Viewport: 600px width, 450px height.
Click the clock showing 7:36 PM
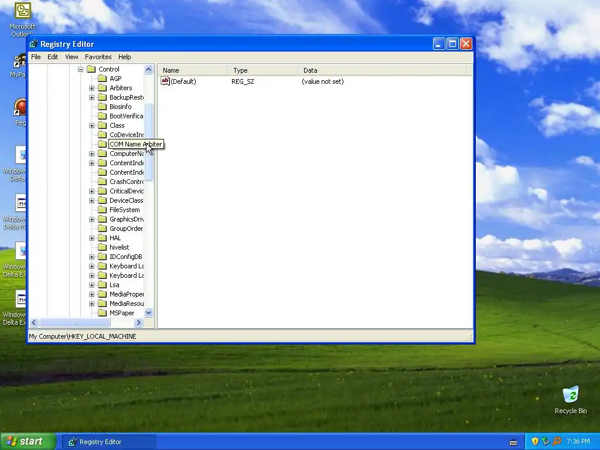click(578, 441)
